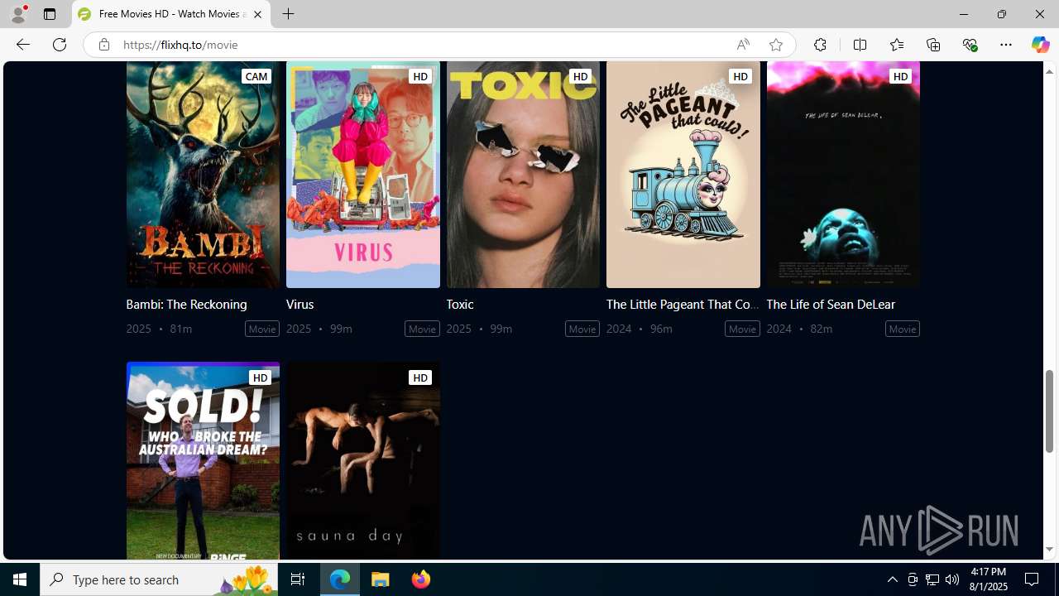The height and width of the screenshot is (596, 1059).
Task: Click Movie tag under Virus
Action: point(422,329)
